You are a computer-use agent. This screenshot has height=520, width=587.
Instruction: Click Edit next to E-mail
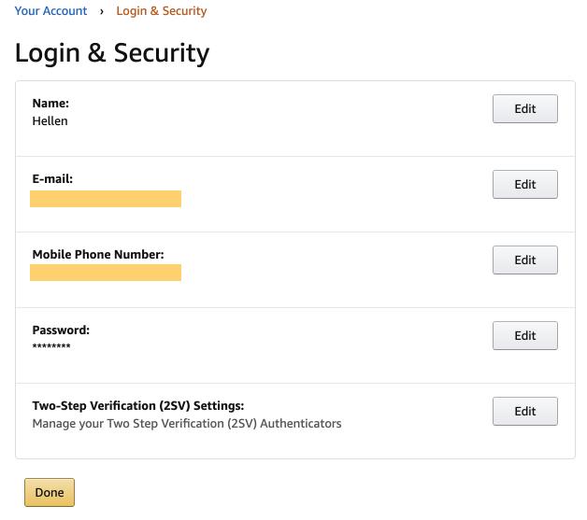coord(525,184)
